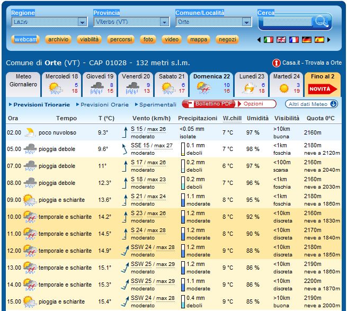The image size is (347, 311).
Task: Open the Opzioni button
Action: click(x=256, y=104)
